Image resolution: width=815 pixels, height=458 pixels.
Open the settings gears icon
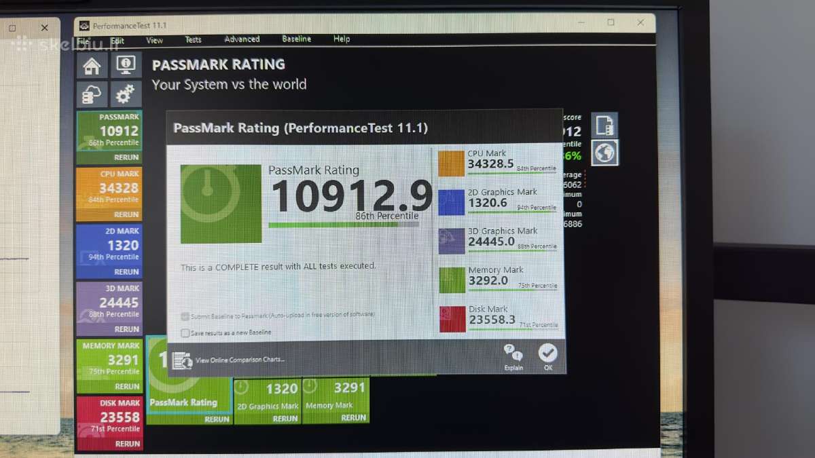tap(126, 94)
